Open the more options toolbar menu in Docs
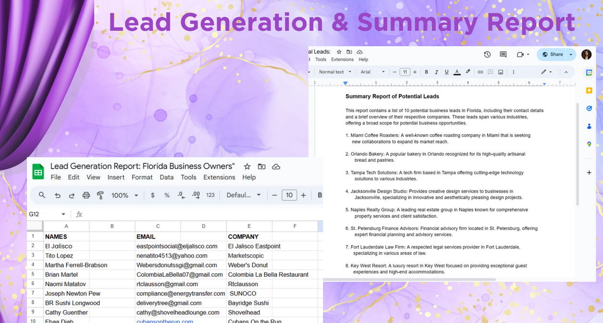The image size is (603, 323). pyautogui.click(x=513, y=72)
